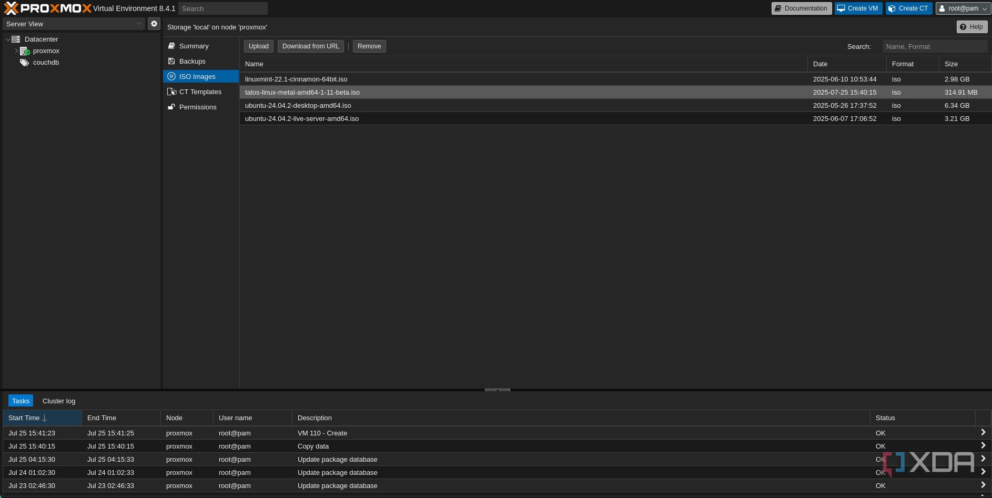
Task: Sort by the Date column header
Action: point(847,64)
